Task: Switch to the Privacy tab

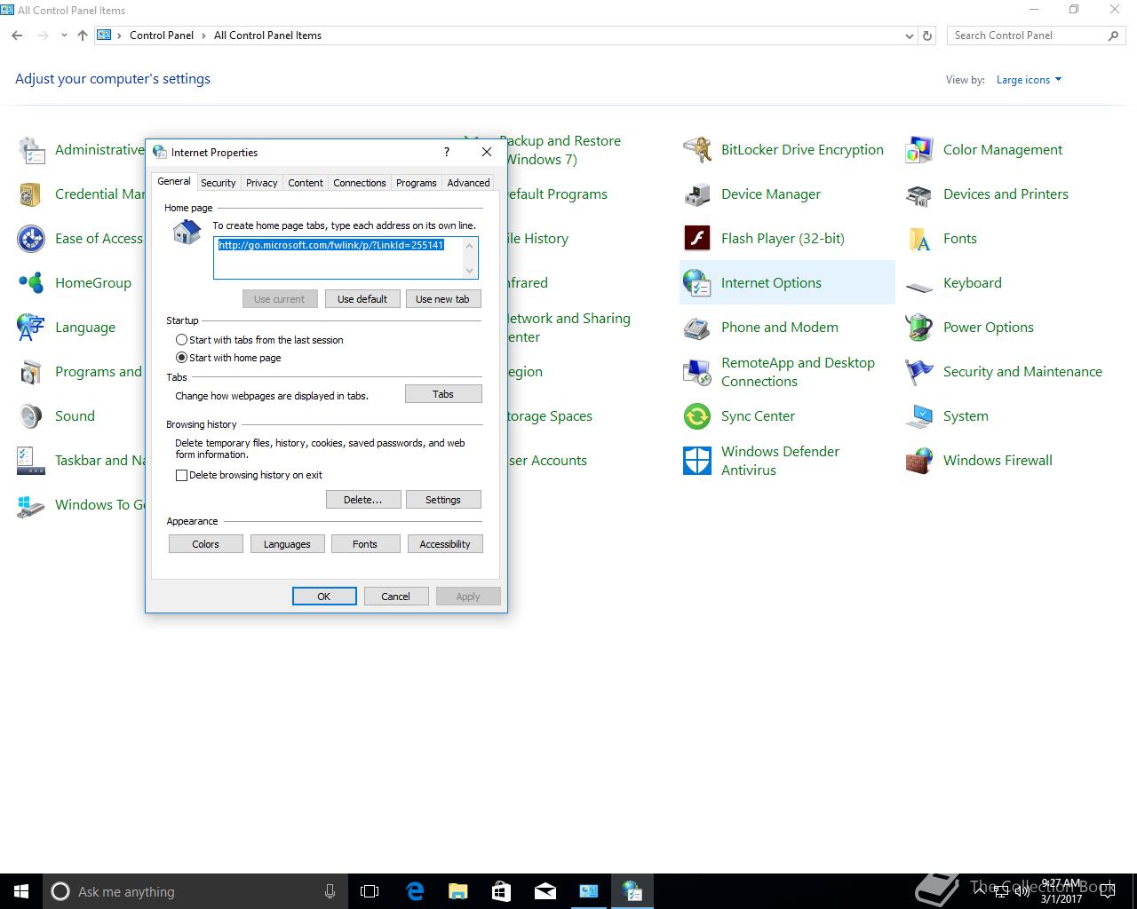Action: pos(261,183)
